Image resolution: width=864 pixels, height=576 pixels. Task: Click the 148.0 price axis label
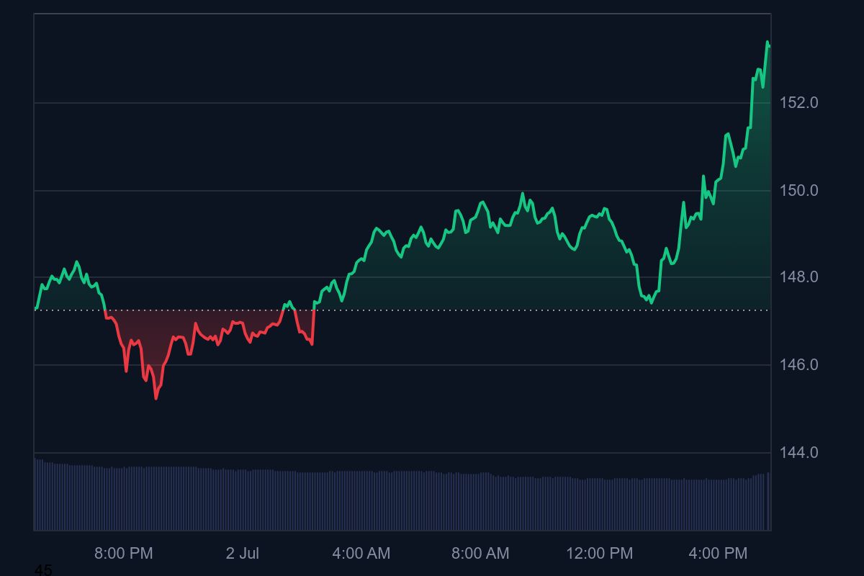tap(799, 277)
